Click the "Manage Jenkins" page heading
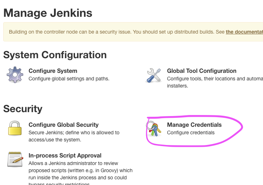Screen dimensions: 263x185 point(48,13)
